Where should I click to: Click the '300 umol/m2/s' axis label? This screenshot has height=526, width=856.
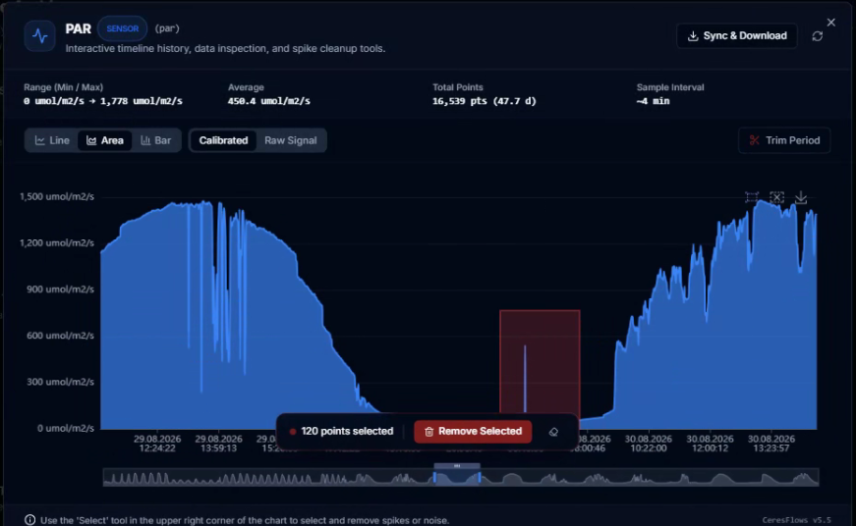click(60, 382)
